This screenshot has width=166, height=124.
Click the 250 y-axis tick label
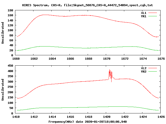click(x=10, y=87)
